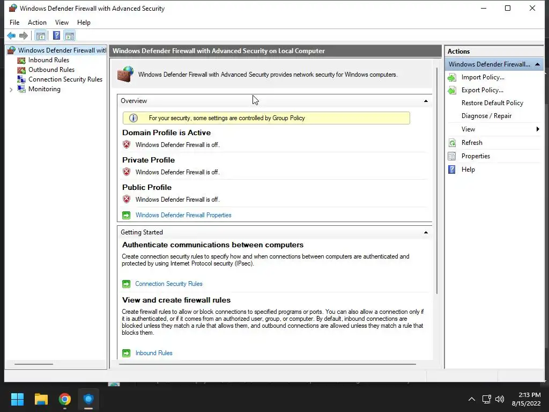This screenshot has width=549, height=412.
Task: Show hidden icons in system tray
Action: (x=472, y=399)
